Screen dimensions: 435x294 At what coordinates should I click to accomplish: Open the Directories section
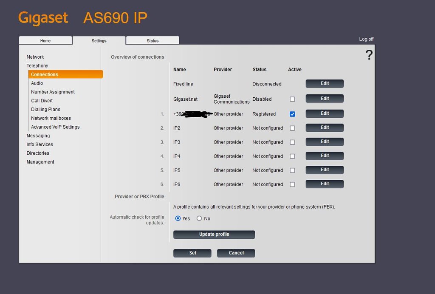(x=38, y=153)
